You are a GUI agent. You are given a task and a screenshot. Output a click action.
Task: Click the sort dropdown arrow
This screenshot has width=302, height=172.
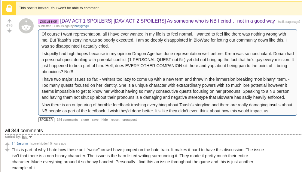click(30, 137)
